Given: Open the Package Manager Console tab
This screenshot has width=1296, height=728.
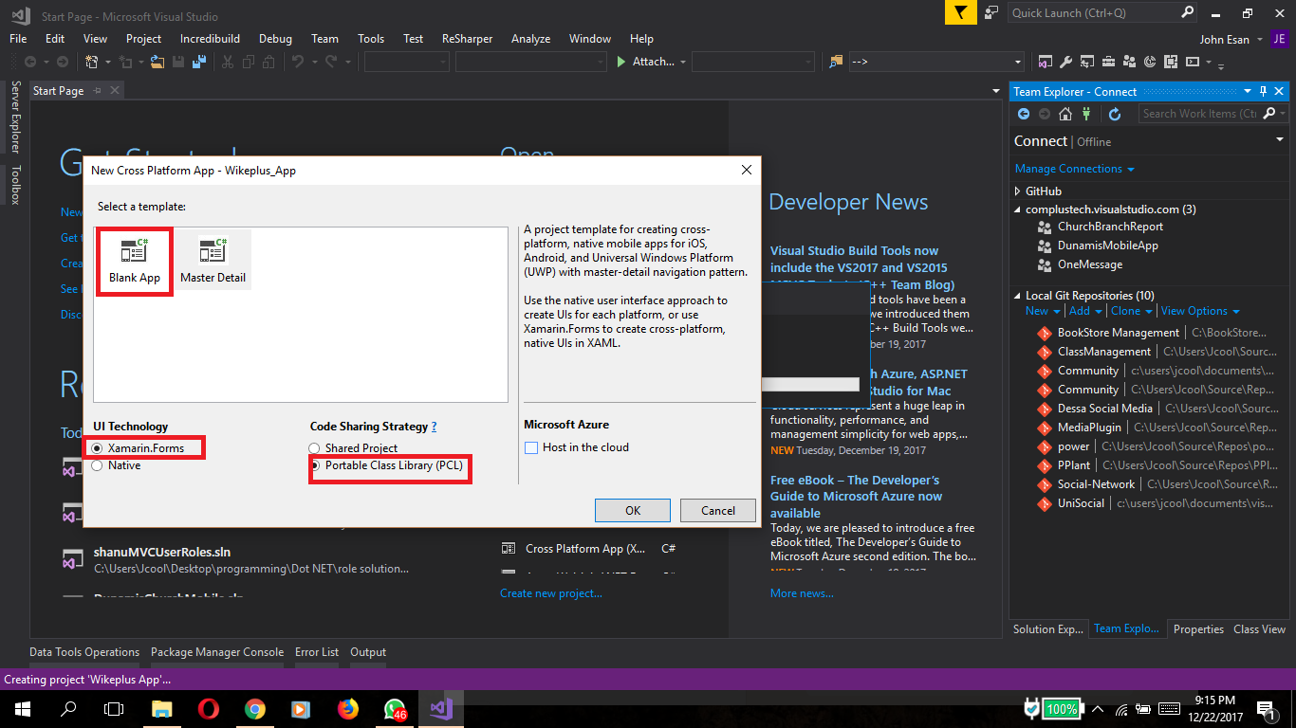Looking at the screenshot, I should coord(217,652).
